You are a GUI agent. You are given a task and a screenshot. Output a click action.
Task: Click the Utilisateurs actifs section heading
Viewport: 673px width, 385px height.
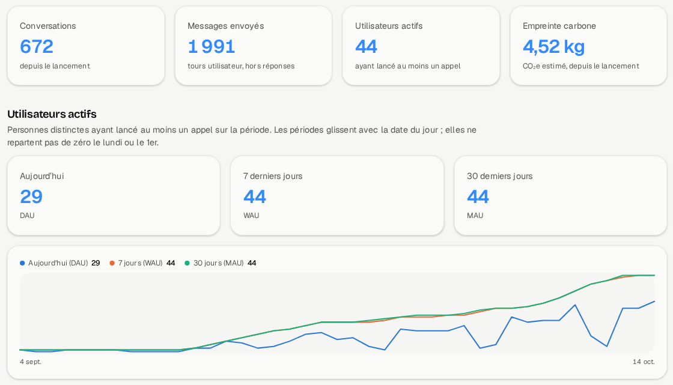[x=52, y=114]
